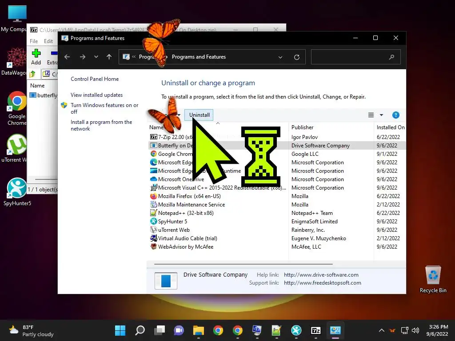Go forward in Programs and Features

point(82,57)
